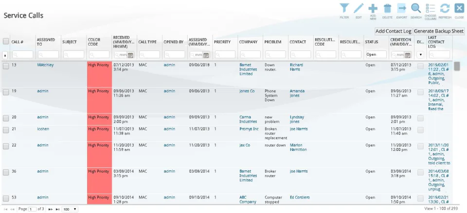This screenshot has height=213, width=467.
Task: Toggle the EX checkbox in call 20 row
Action: [x=420, y=118]
